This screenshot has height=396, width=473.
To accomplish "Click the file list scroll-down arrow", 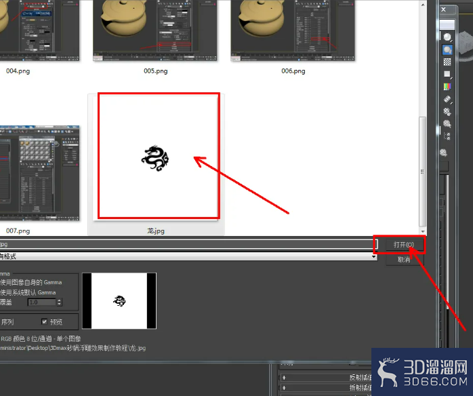I will (423, 231).
